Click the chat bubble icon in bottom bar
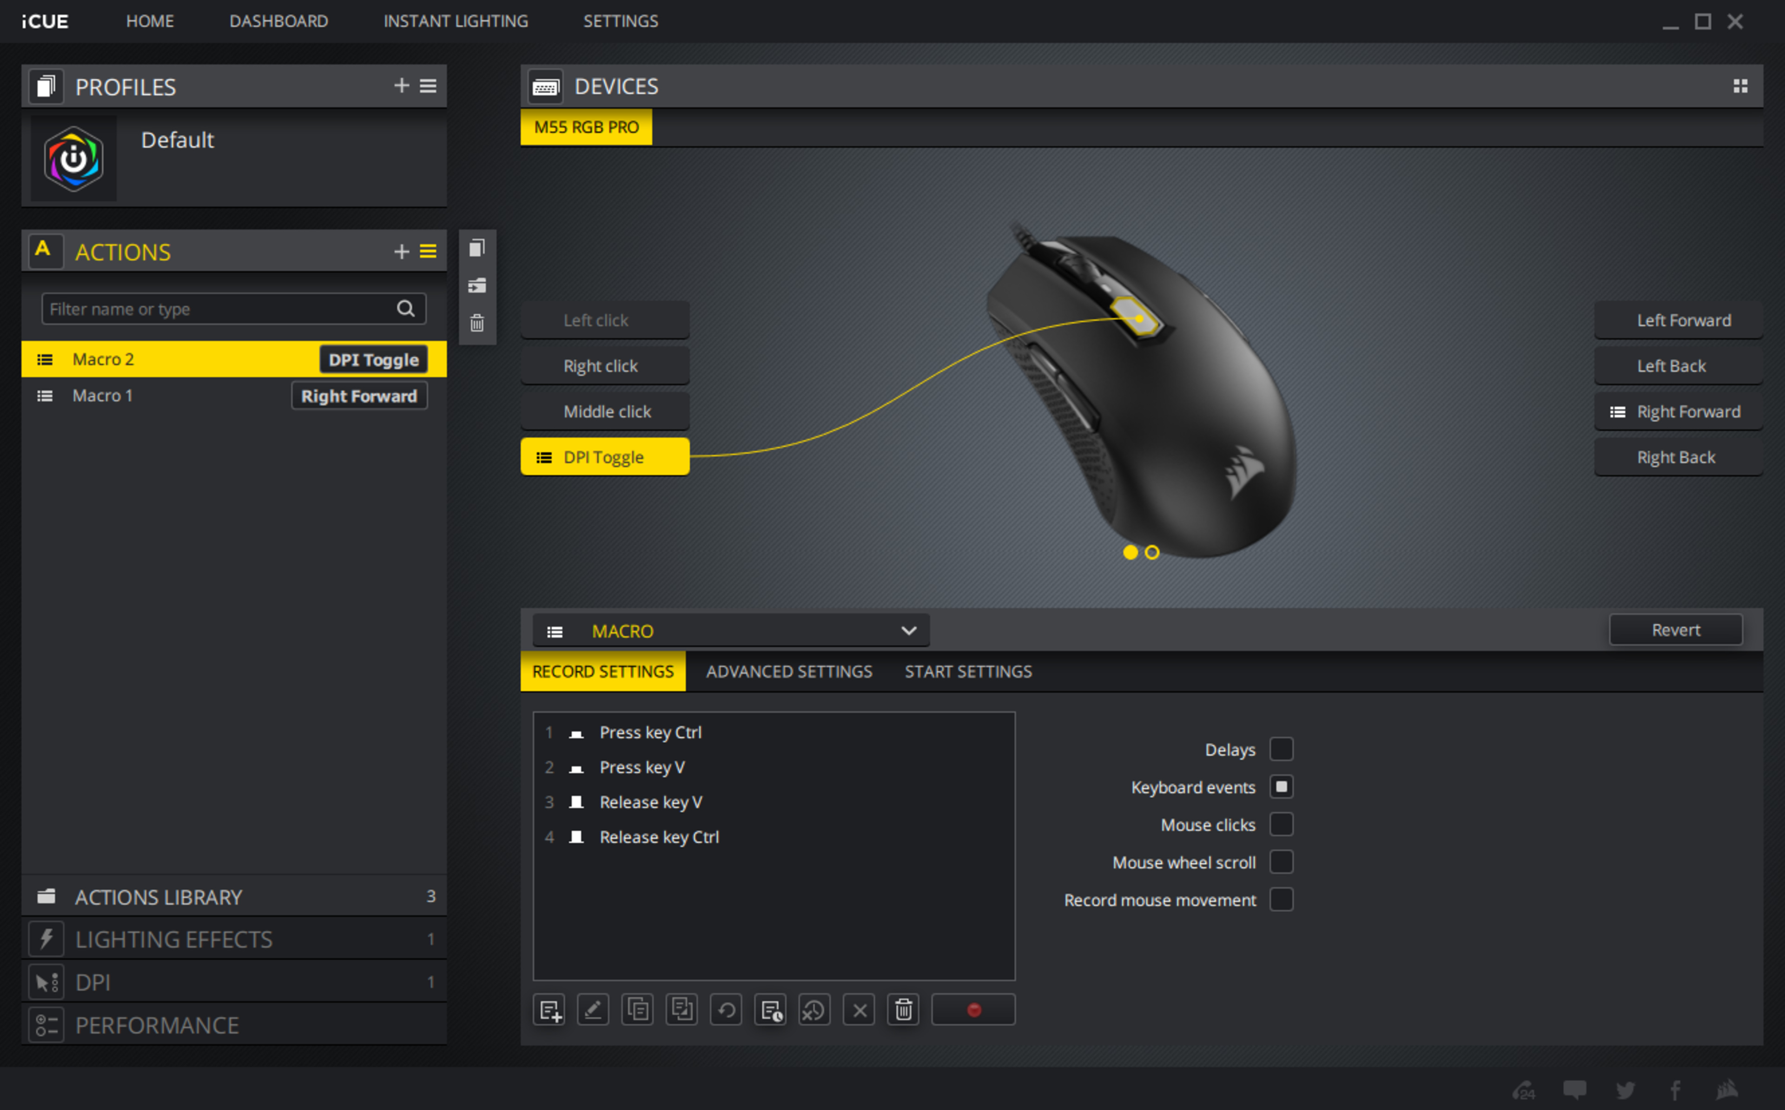1785x1110 pixels. click(1574, 1090)
